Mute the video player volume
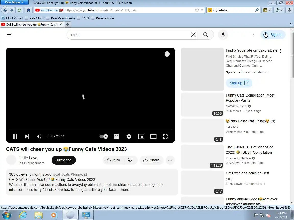 tap(39, 136)
